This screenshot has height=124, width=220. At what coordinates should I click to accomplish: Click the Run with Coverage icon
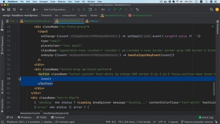point(84,10)
